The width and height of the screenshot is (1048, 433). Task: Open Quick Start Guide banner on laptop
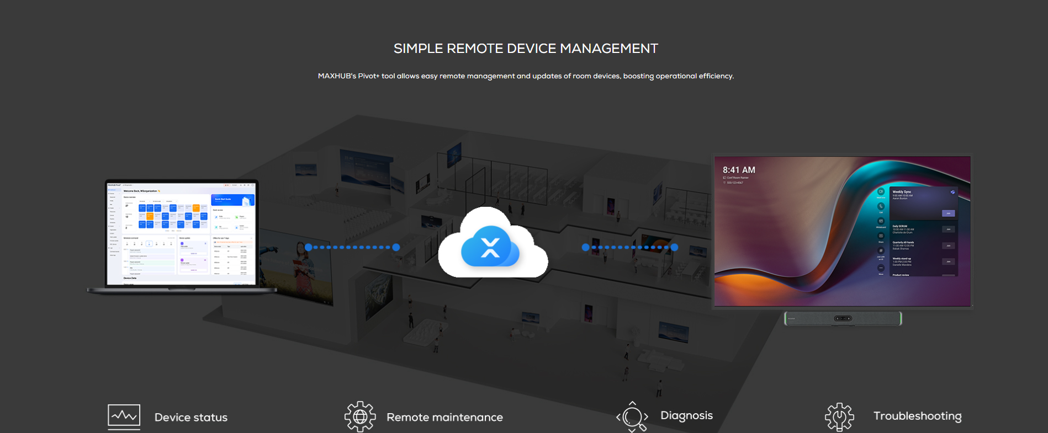pos(232,200)
